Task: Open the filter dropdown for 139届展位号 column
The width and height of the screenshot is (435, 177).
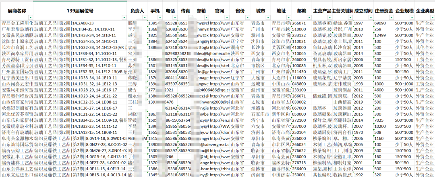Action: tap(124, 17)
